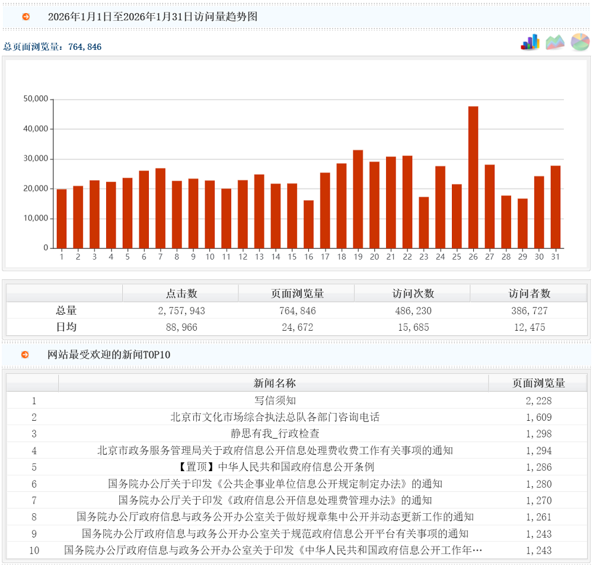Open 北京市文化市场综合执法总队各部门咨询电话 news item
The height and width of the screenshot is (566, 593).
(275, 417)
